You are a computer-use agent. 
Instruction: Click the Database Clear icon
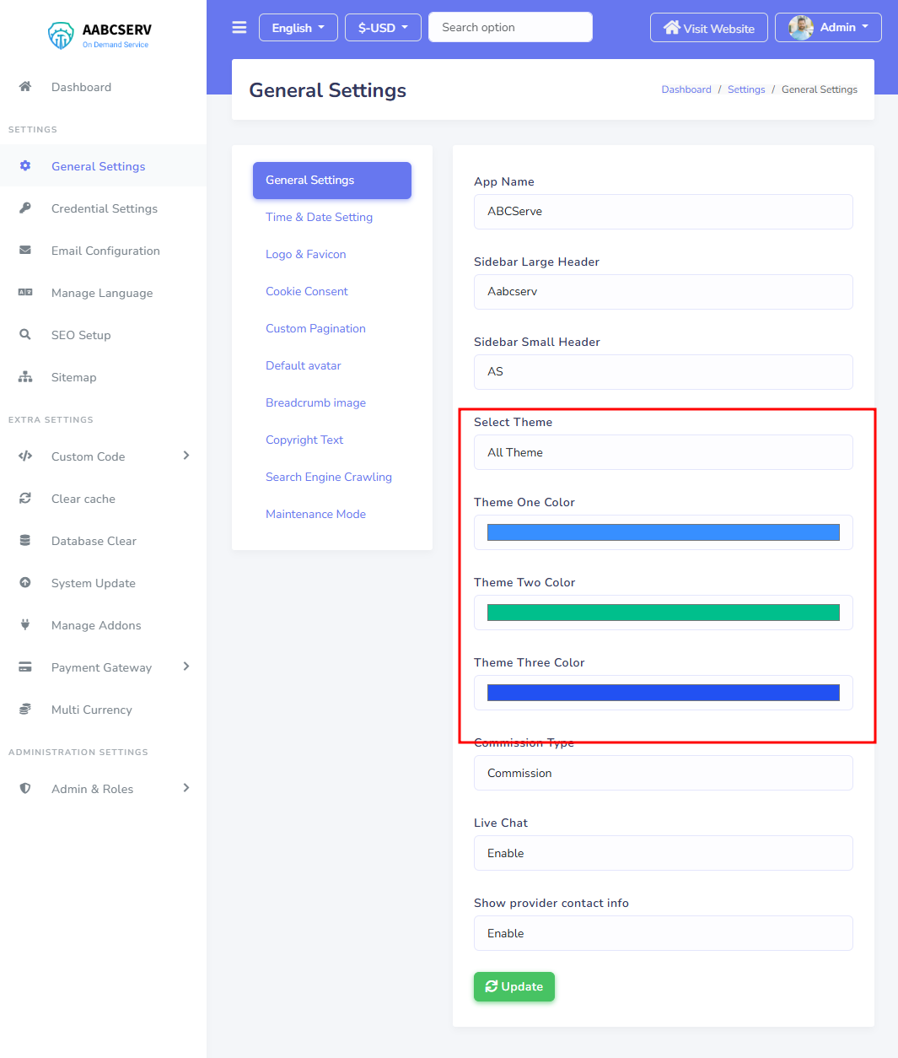[x=25, y=541]
